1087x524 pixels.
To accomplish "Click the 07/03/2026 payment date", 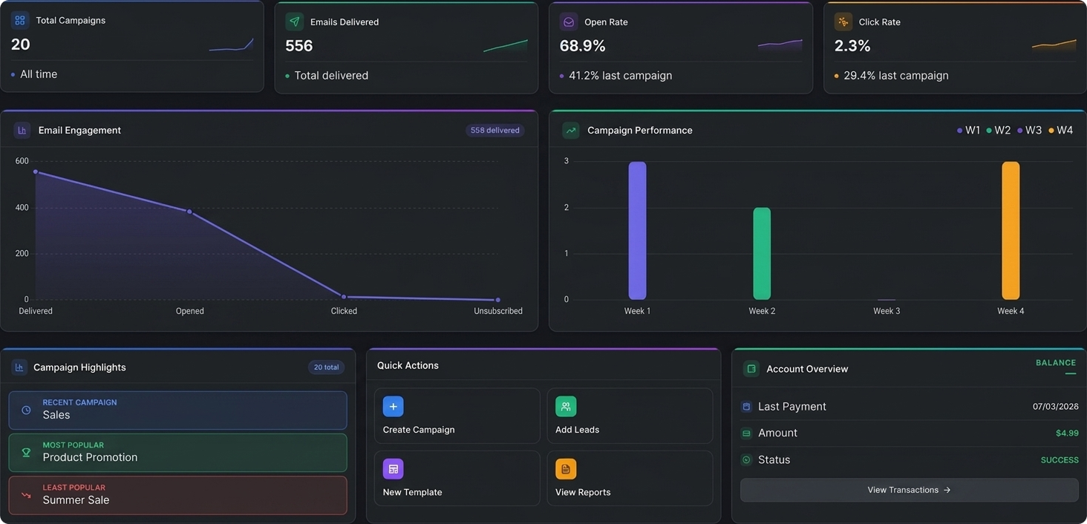I will 1056,407.
